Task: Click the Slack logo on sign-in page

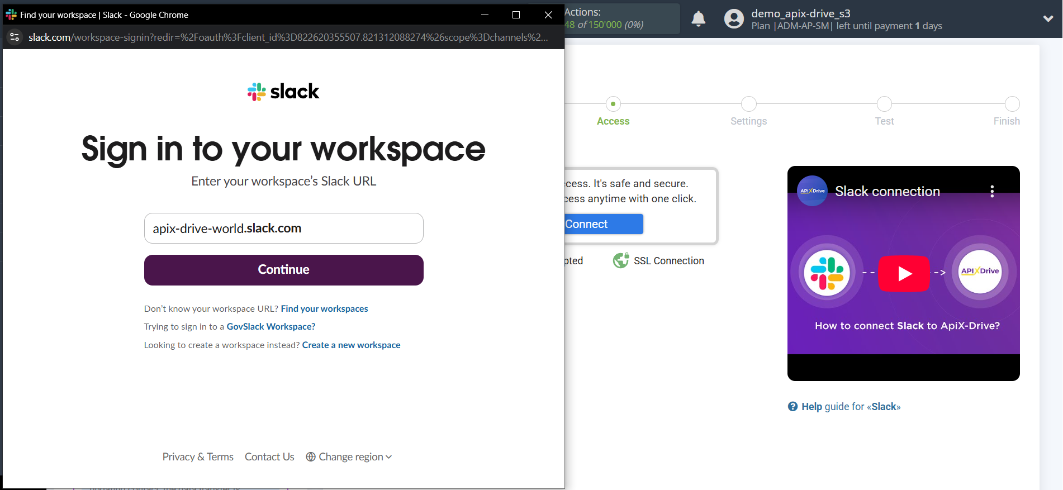Action: click(283, 92)
